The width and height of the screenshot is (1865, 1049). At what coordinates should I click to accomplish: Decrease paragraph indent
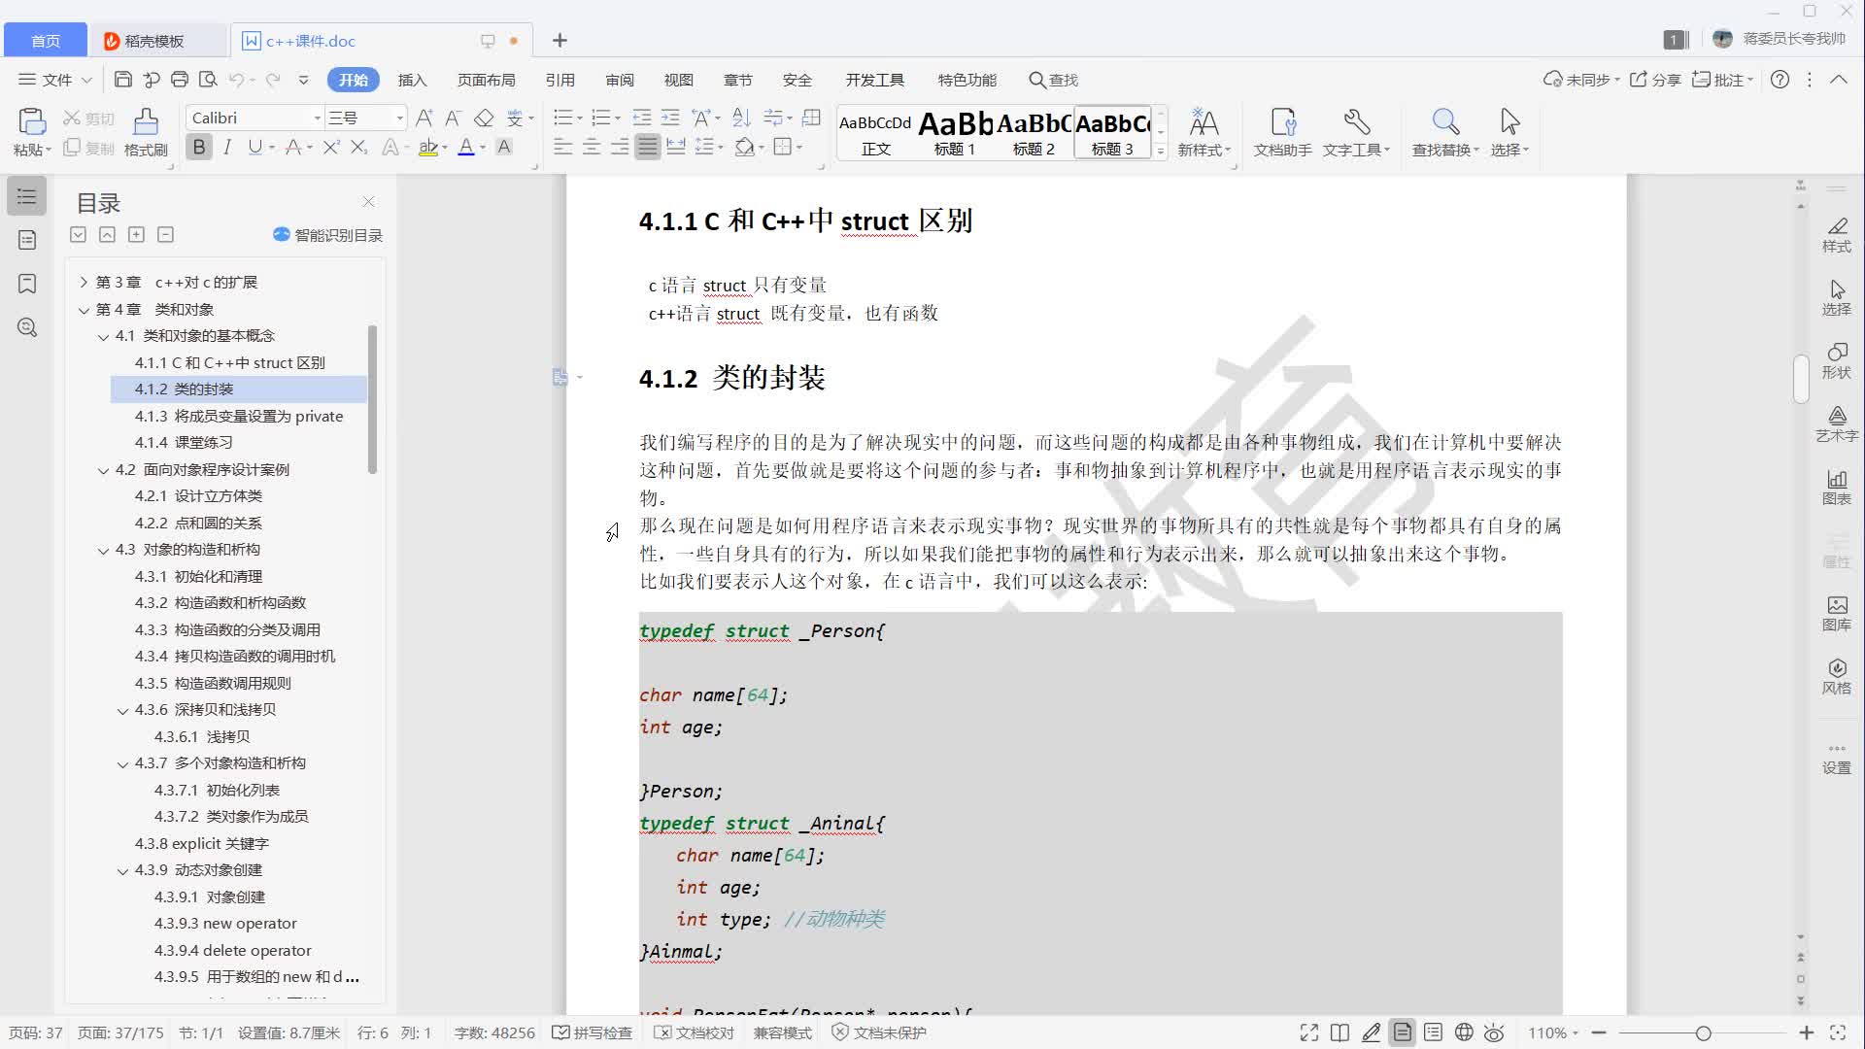[x=642, y=118]
